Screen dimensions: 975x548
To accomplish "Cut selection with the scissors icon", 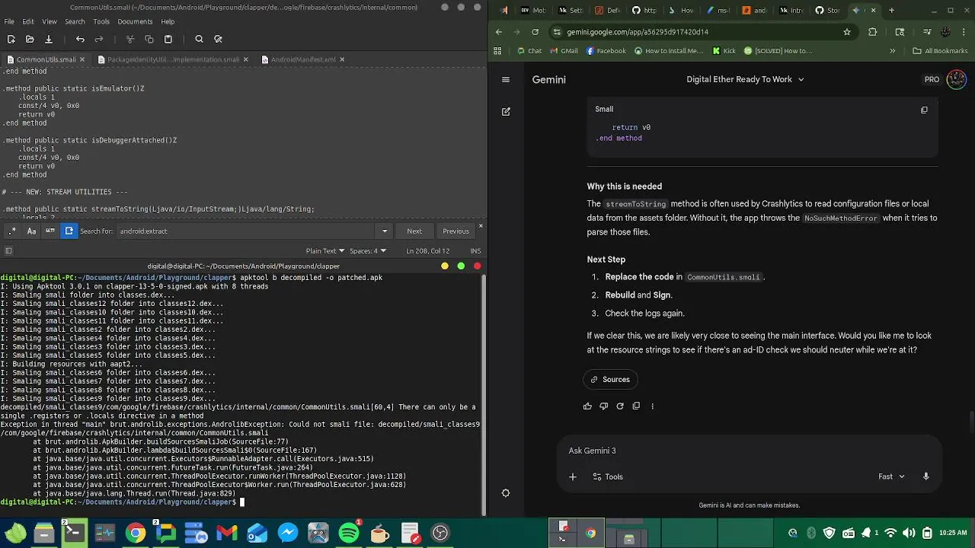I will tap(130, 39).
